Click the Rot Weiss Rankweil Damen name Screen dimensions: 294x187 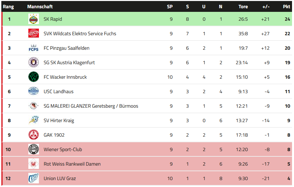pyautogui.click(x=72, y=164)
